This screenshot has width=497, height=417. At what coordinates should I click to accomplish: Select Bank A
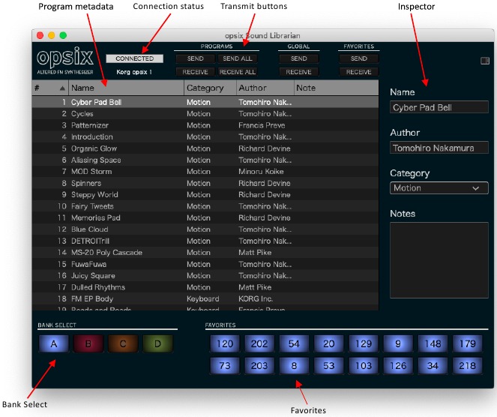click(54, 343)
